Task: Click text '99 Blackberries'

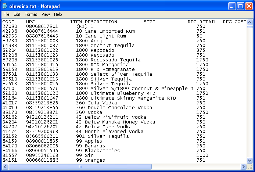Action: click(98, 151)
